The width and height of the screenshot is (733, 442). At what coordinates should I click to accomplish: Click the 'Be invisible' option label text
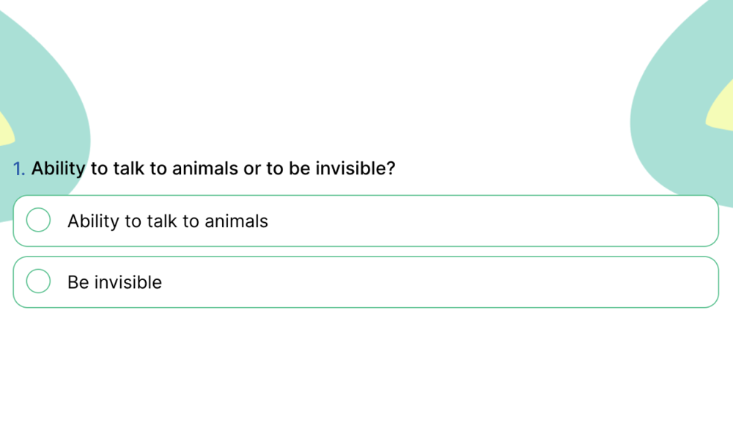[x=114, y=282]
